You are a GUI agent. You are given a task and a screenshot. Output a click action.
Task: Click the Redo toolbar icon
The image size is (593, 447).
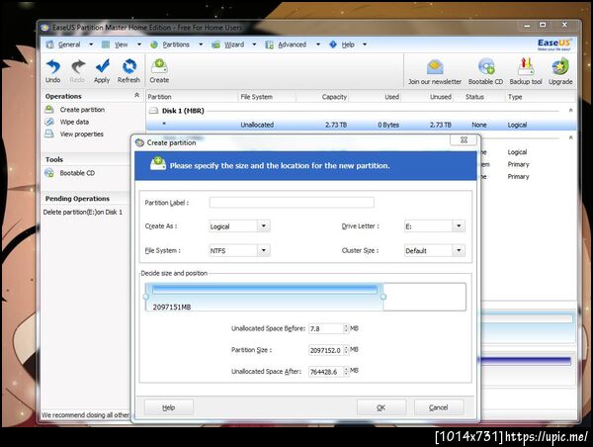[78, 66]
